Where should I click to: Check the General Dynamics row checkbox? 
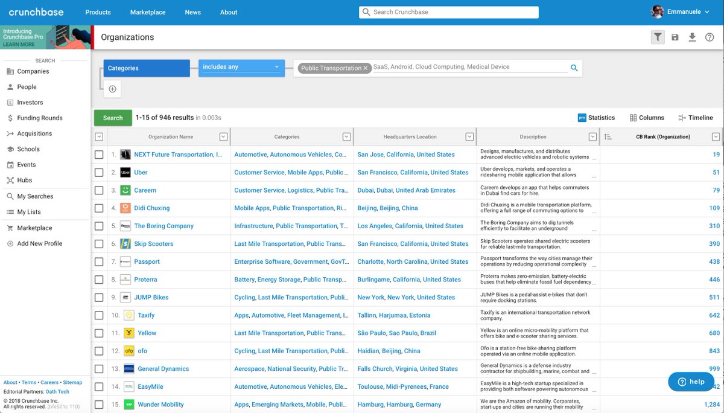(x=99, y=369)
